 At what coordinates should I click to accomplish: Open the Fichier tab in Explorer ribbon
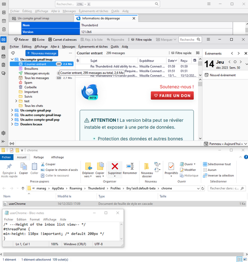tap(6, 157)
